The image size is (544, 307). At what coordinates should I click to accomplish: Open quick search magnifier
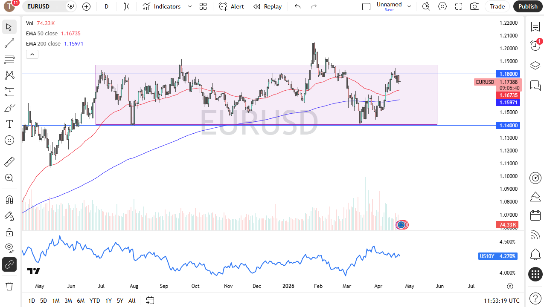426,6
